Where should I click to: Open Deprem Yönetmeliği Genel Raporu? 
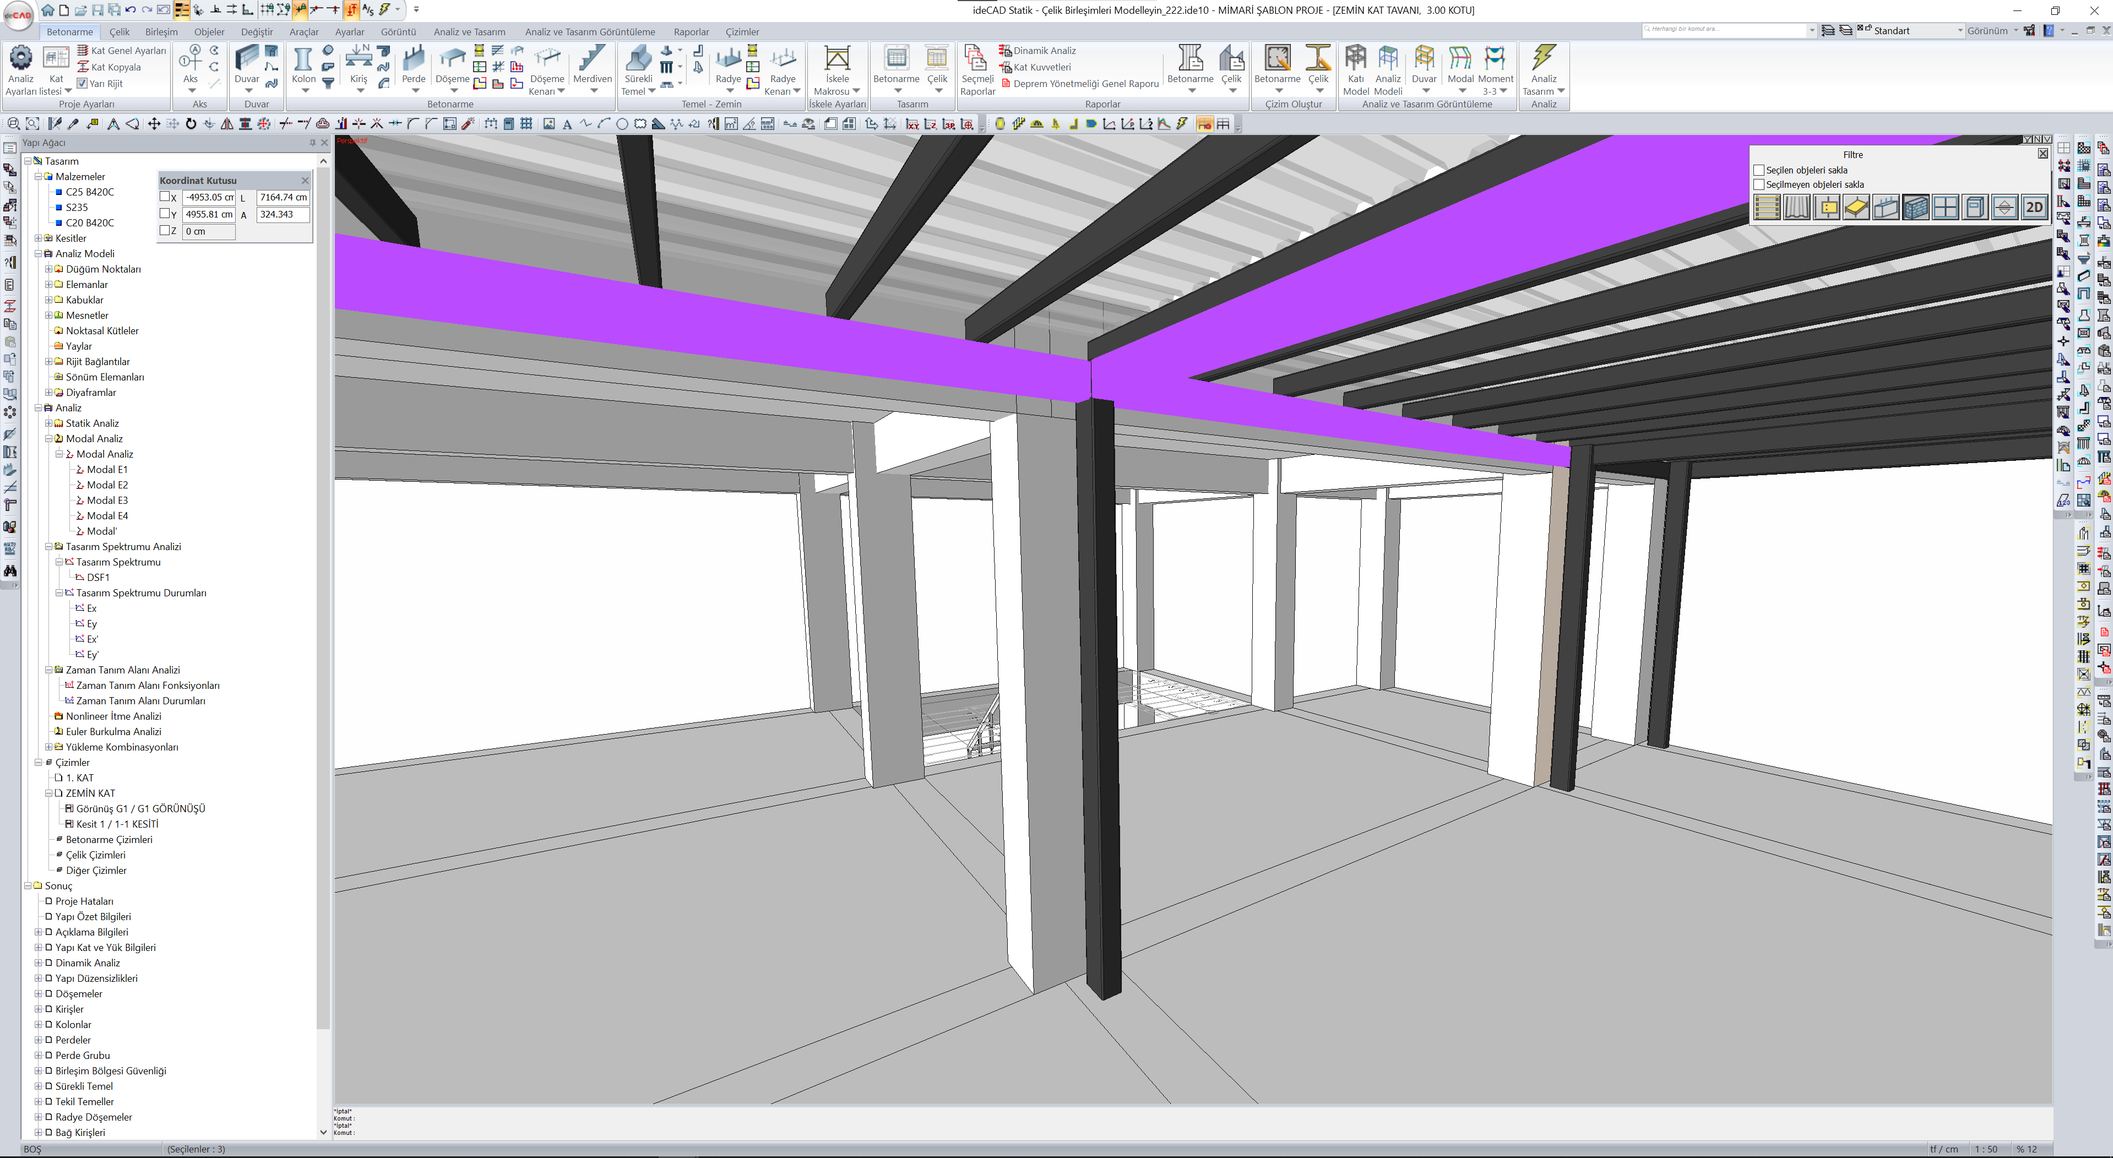1085,84
